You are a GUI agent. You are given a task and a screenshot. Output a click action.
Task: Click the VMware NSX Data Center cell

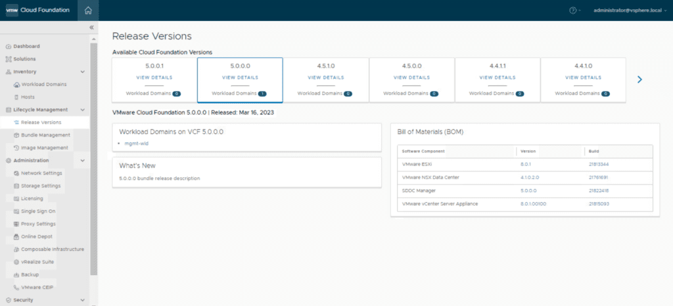pos(430,177)
